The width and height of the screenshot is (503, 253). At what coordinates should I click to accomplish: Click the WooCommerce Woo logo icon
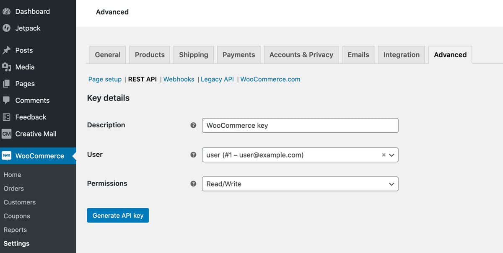click(x=6, y=156)
